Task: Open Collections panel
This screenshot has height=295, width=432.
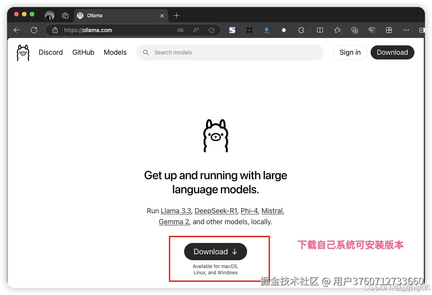Action: click(355, 30)
